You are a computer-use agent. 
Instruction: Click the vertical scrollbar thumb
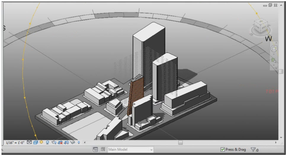coord(281,71)
